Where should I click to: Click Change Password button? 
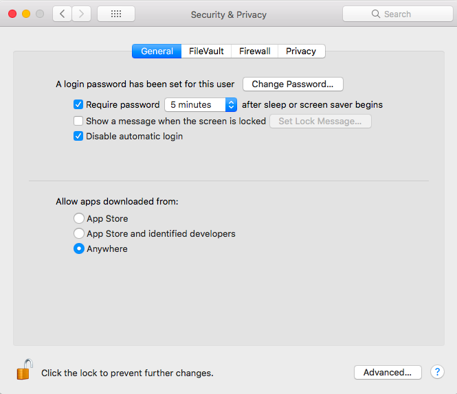293,84
